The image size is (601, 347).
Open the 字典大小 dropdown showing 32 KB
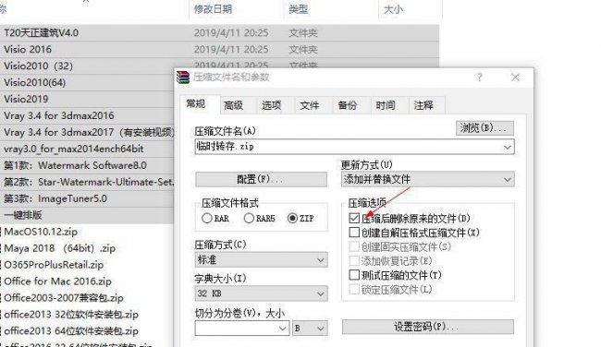(x=261, y=293)
